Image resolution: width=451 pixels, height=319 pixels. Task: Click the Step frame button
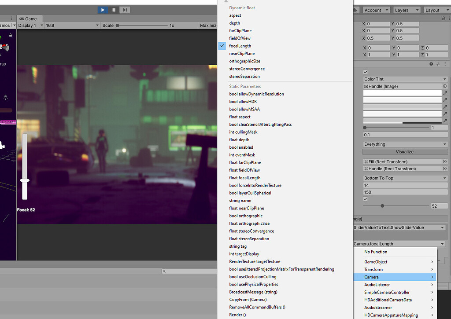125,10
